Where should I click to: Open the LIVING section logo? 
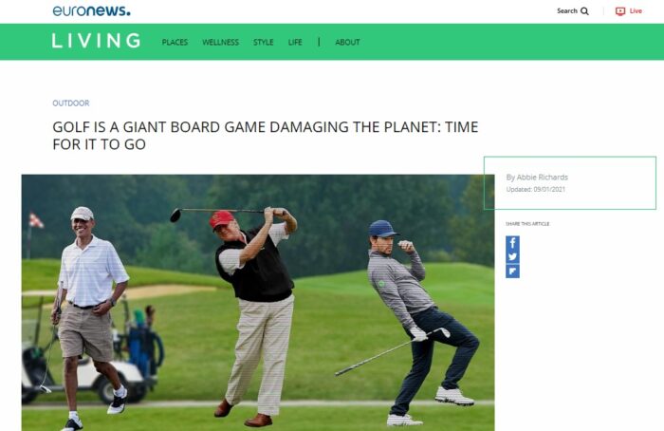coord(96,41)
